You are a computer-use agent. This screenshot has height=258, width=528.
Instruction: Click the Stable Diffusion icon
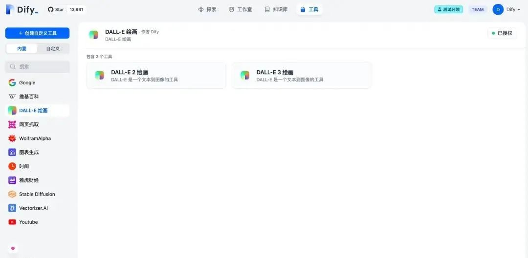tap(12, 194)
